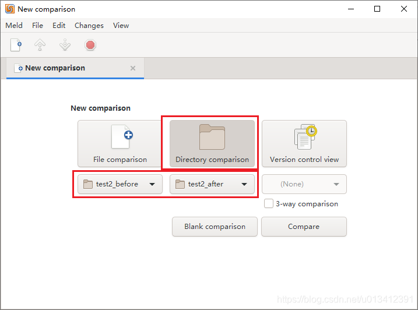
Task: Select the New comparison tab
Action: 75,68
